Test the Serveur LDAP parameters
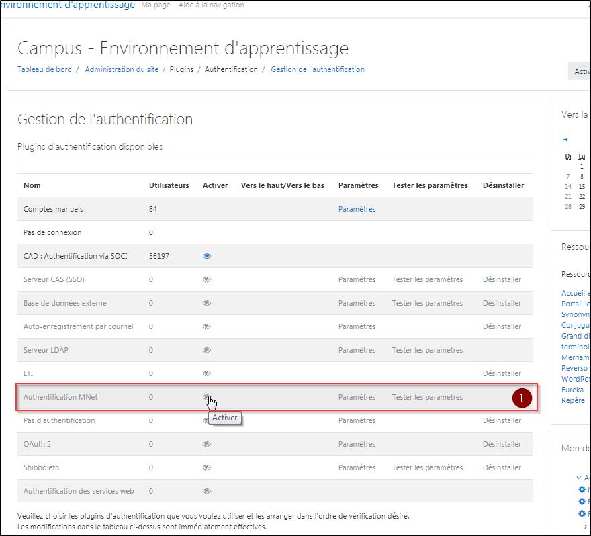 point(427,350)
